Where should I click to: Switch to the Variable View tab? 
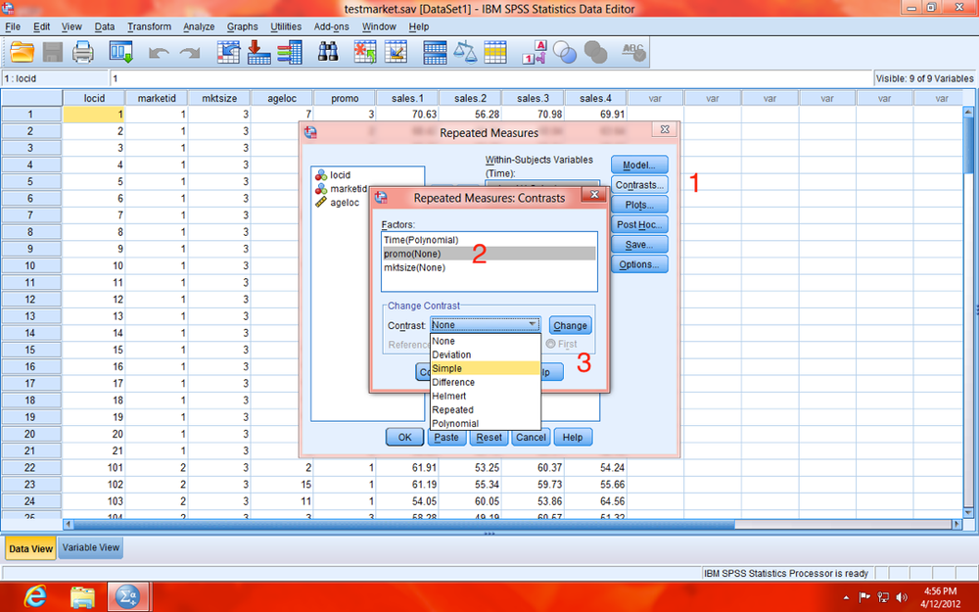[x=90, y=547]
